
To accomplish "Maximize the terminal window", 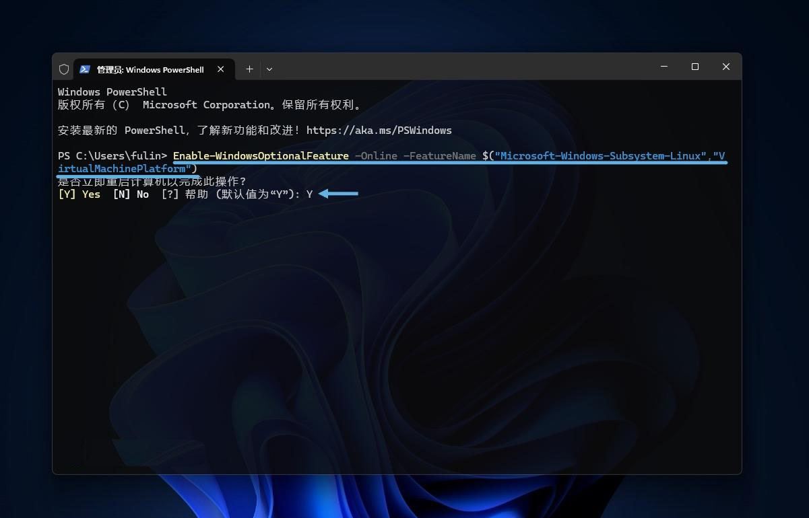I will coord(695,67).
